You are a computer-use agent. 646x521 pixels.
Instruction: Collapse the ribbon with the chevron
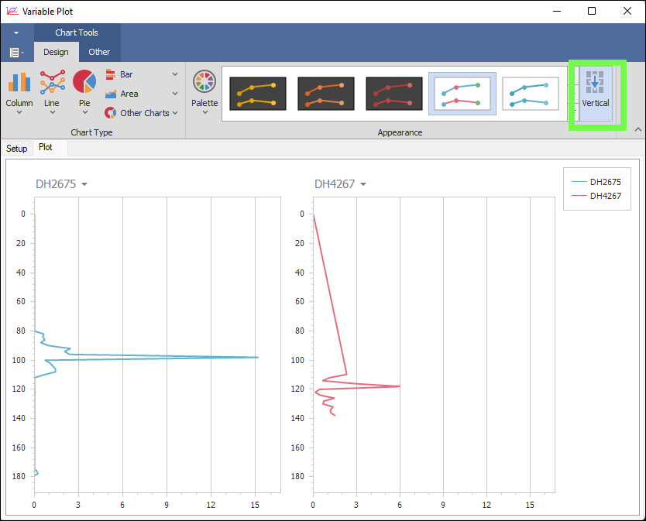pos(638,129)
